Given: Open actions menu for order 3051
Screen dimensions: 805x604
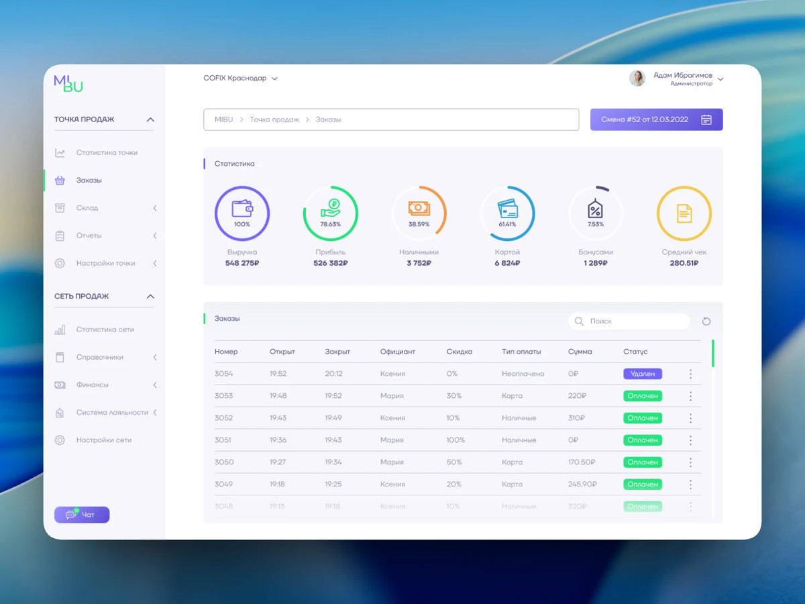Looking at the screenshot, I should click(x=690, y=440).
